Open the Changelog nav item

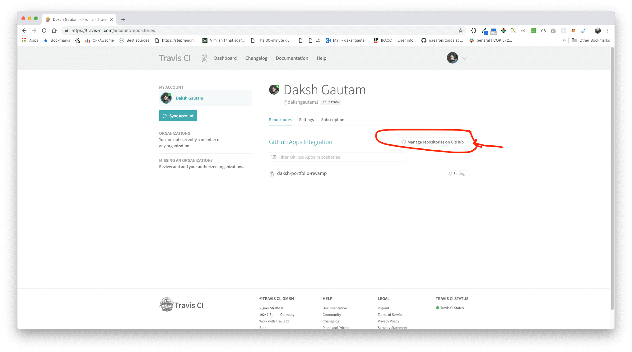[256, 58]
